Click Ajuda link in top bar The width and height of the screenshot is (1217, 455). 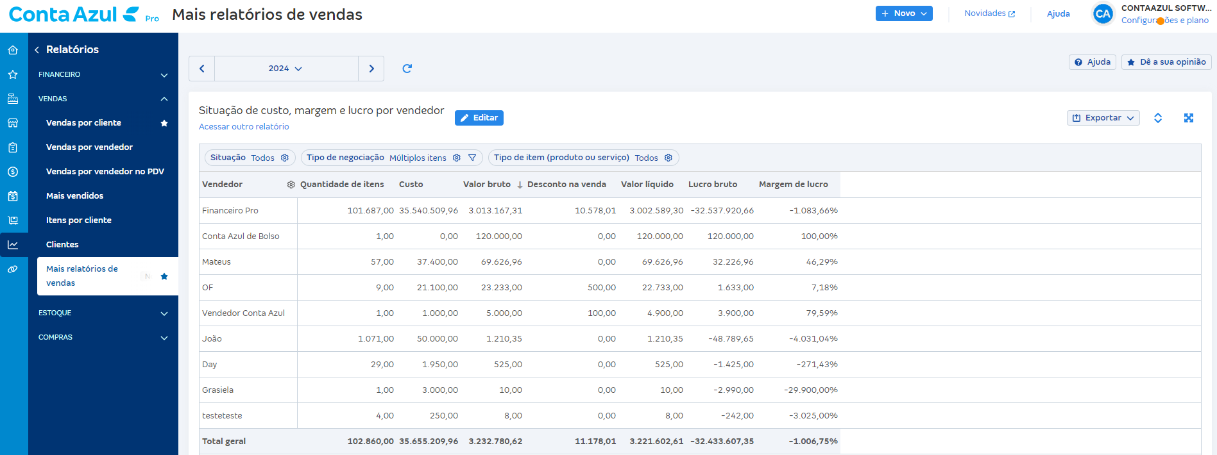pyautogui.click(x=1059, y=13)
